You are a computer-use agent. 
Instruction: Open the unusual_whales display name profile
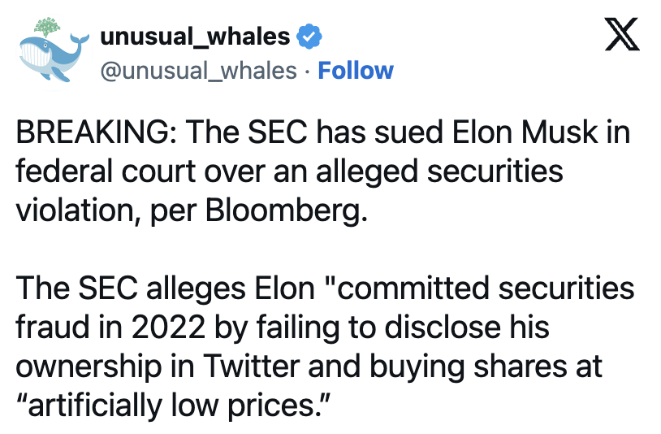tap(195, 37)
